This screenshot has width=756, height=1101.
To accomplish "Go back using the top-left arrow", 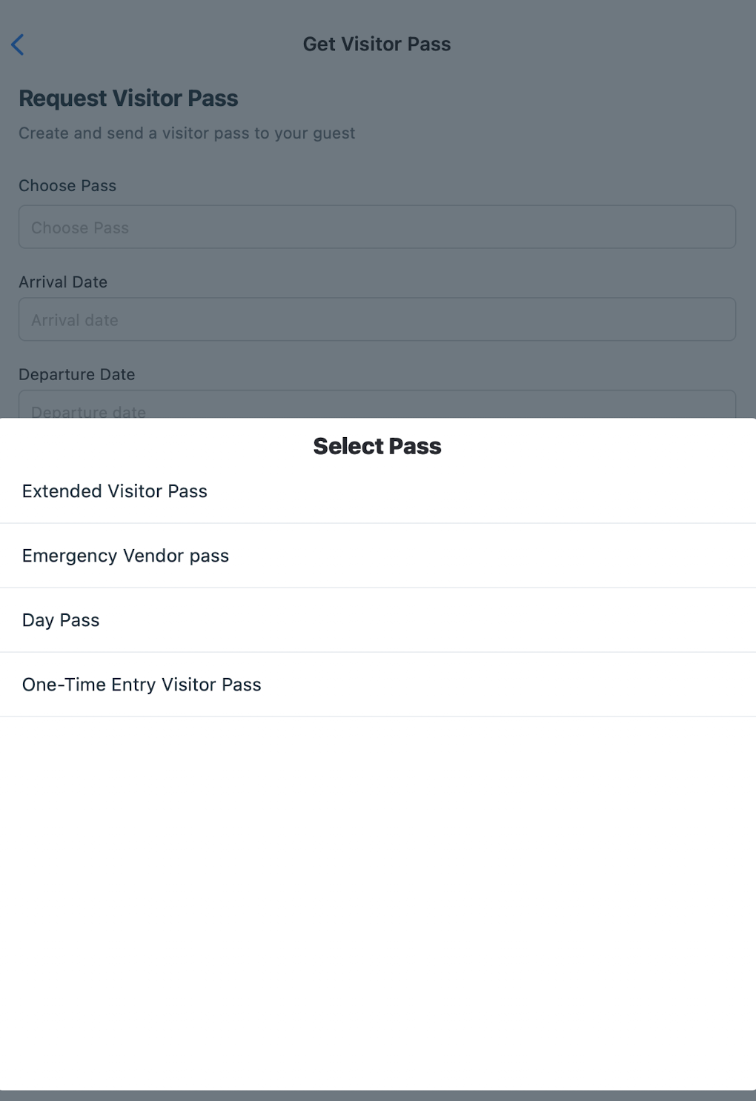I will click(x=18, y=44).
